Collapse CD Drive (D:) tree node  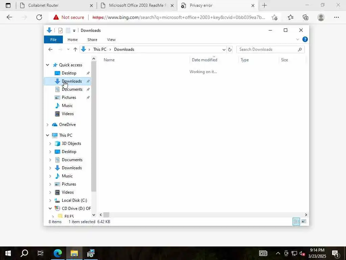point(50,208)
